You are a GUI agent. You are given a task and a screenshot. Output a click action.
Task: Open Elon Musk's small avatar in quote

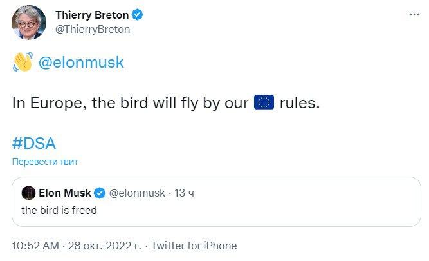28,193
